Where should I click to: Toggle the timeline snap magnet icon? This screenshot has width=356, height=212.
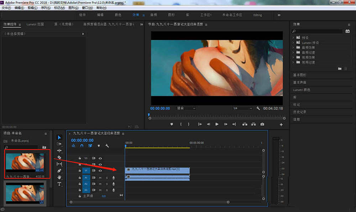(x=82, y=146)
